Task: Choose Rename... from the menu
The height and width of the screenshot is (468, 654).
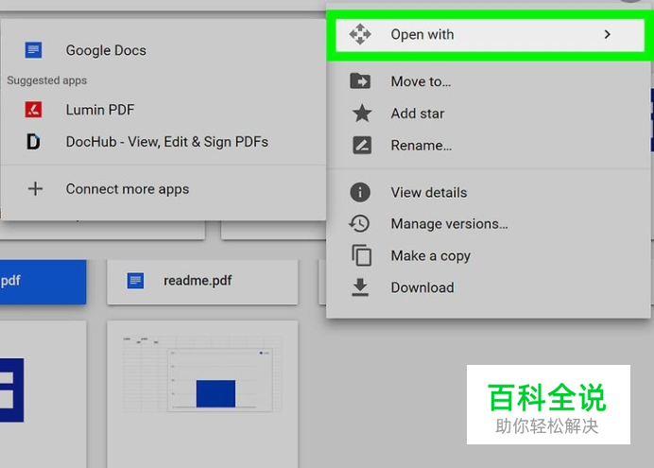Action: tap(489, 146)
